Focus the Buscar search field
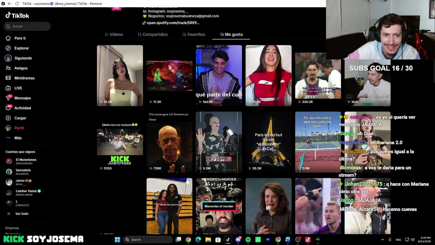The height and width of the screenshot is (245, 435). click(28, 26)
